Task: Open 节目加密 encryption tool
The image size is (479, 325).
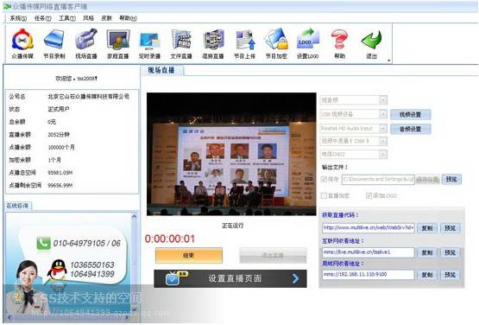Action: tap(276, 39)
